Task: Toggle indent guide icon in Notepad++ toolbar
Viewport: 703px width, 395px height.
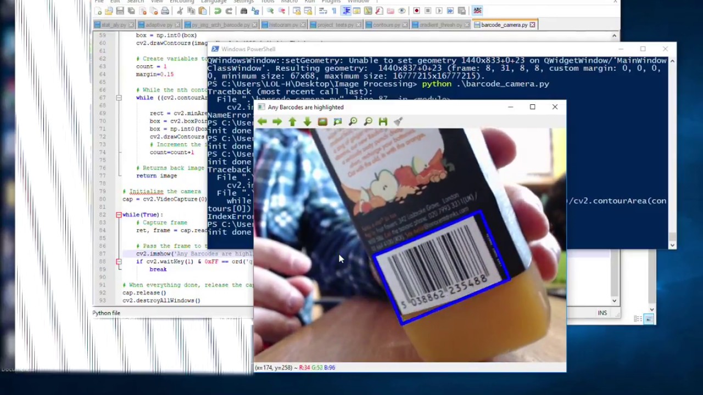Action: 347,10
